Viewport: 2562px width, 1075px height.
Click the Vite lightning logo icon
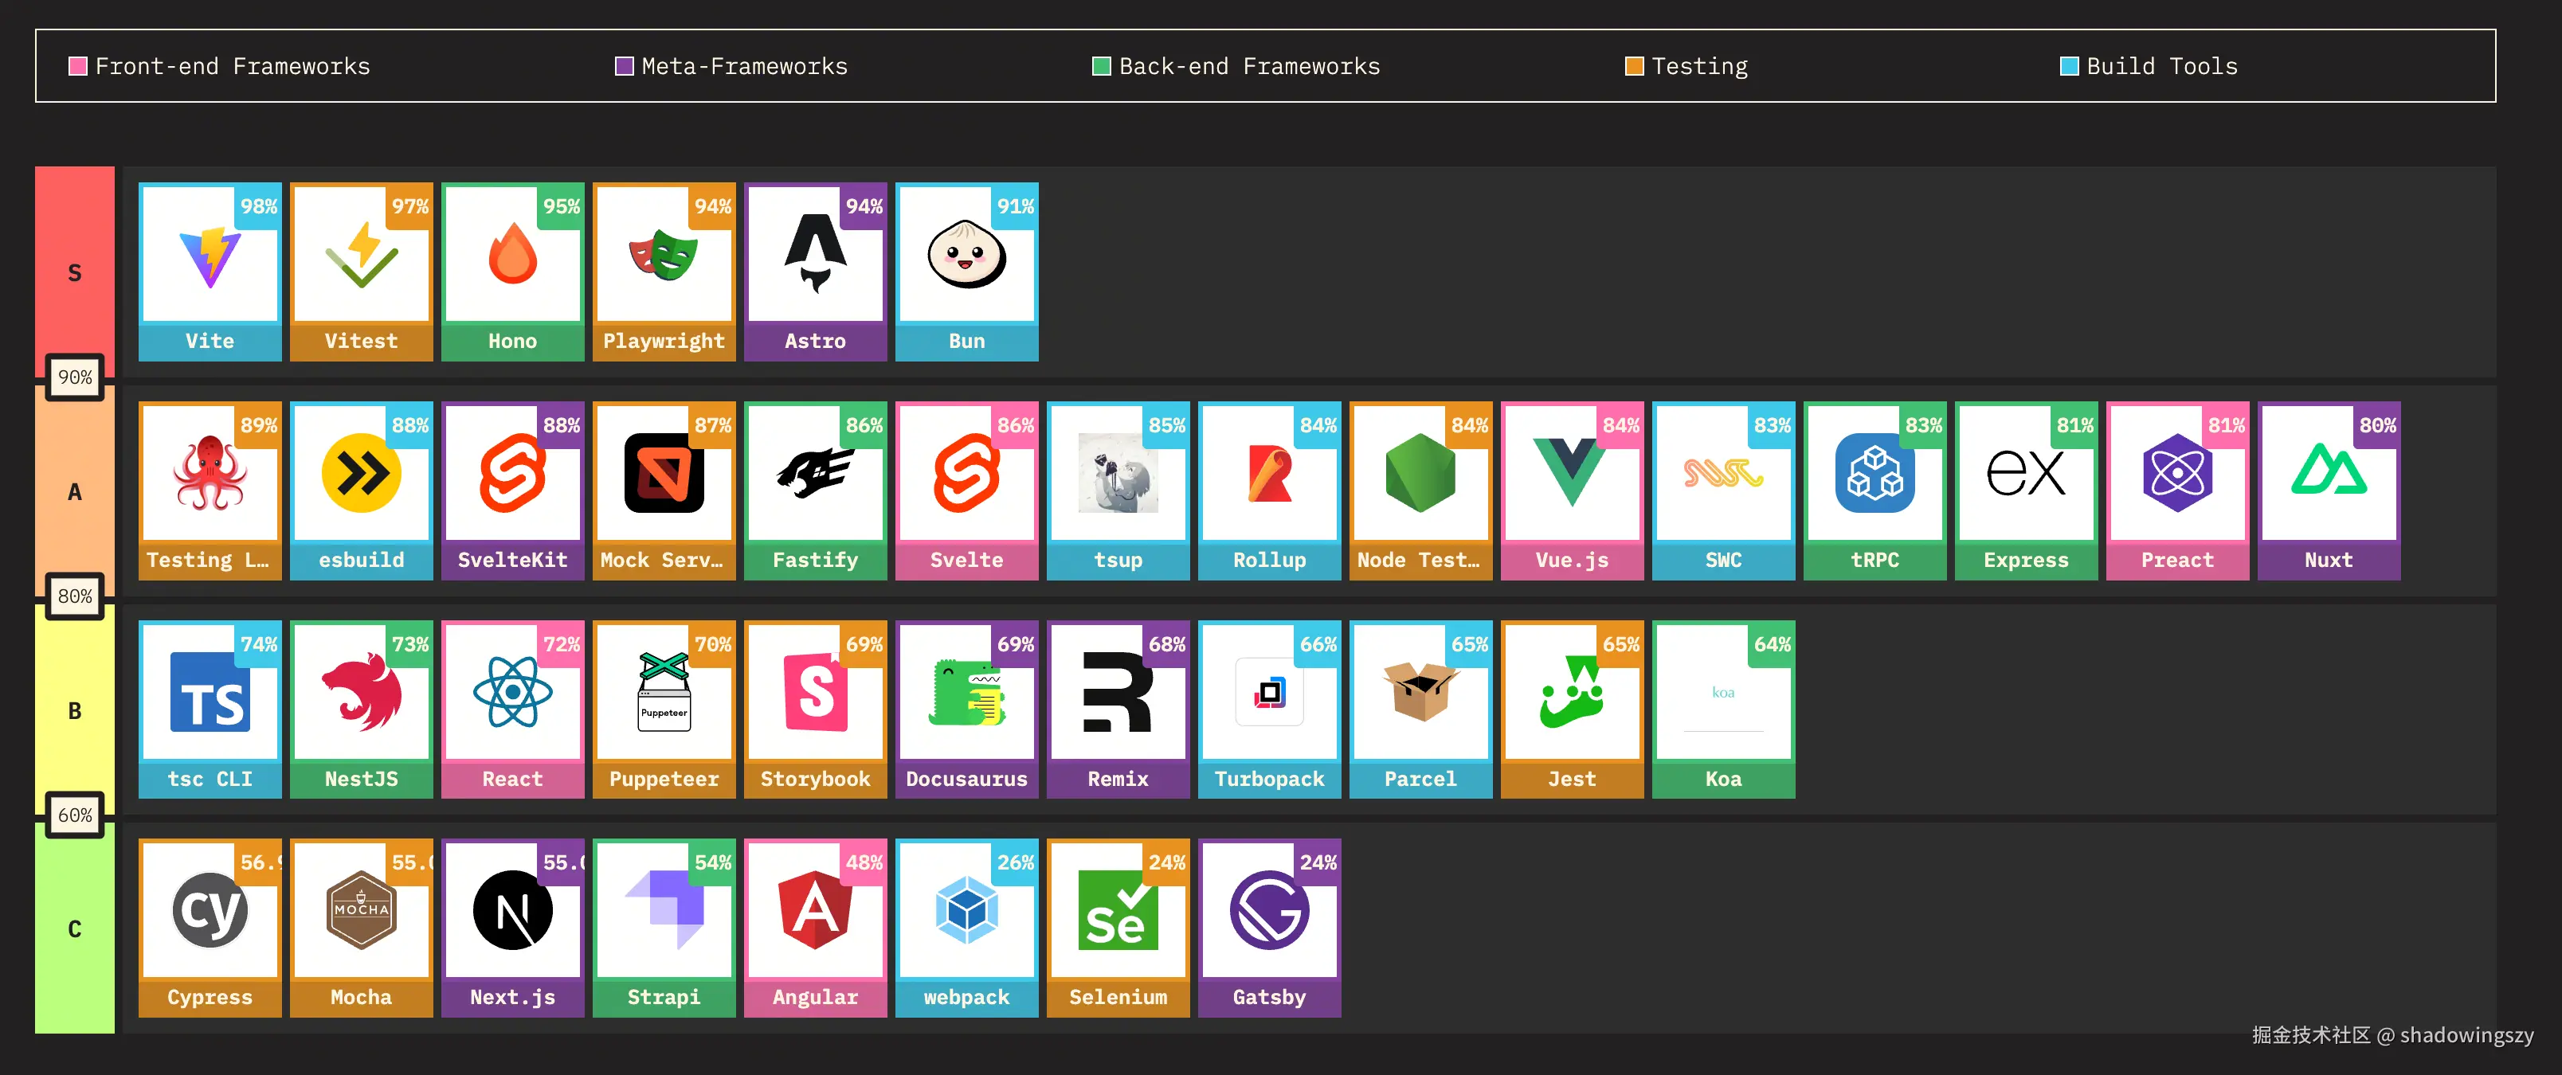click(210, 257)
